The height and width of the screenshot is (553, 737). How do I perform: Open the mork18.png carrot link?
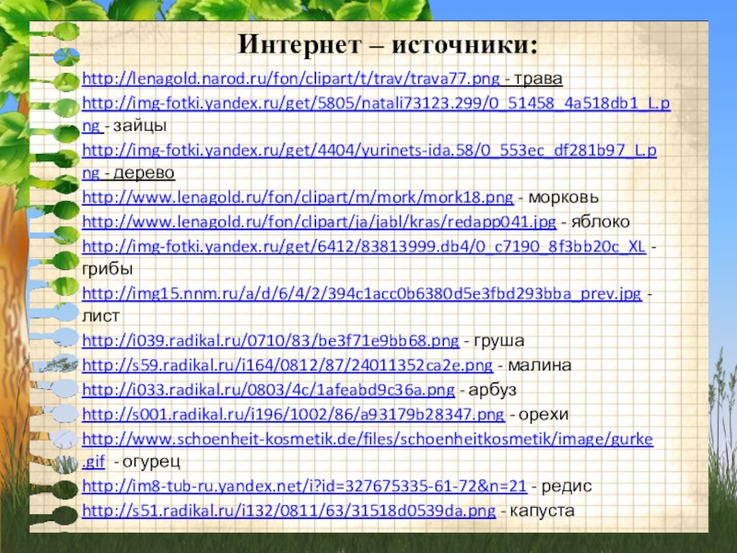[298, 196]
